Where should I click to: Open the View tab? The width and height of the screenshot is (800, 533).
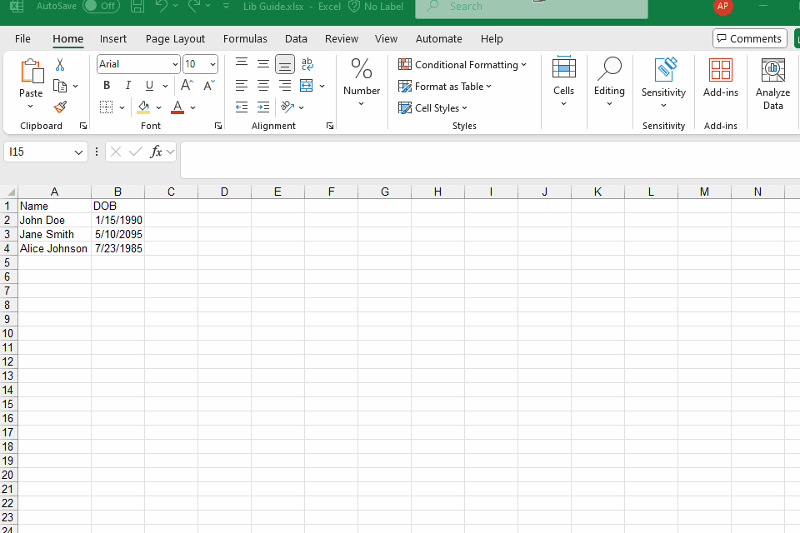click(x=386, y=39)
